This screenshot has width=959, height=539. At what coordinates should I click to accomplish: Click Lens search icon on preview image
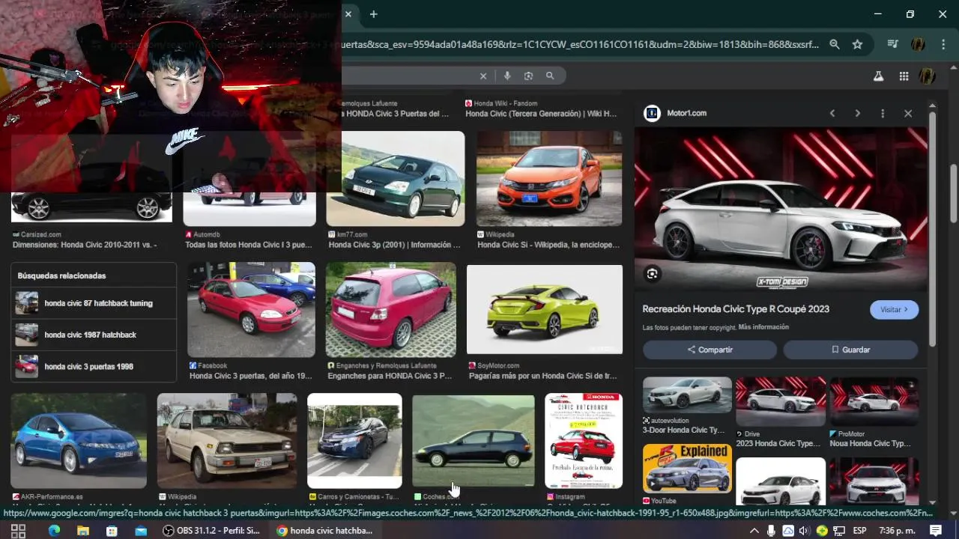[652, 274]
